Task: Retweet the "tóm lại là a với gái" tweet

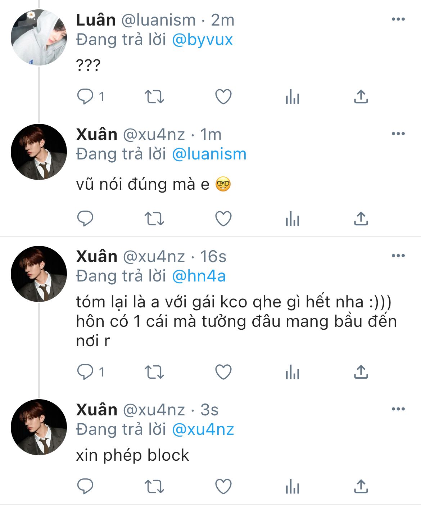Action: pyautogui.click(x=154, y=372)
